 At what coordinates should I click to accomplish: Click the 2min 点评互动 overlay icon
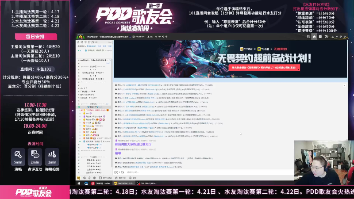pyautogui.click(x=35, y=157)
